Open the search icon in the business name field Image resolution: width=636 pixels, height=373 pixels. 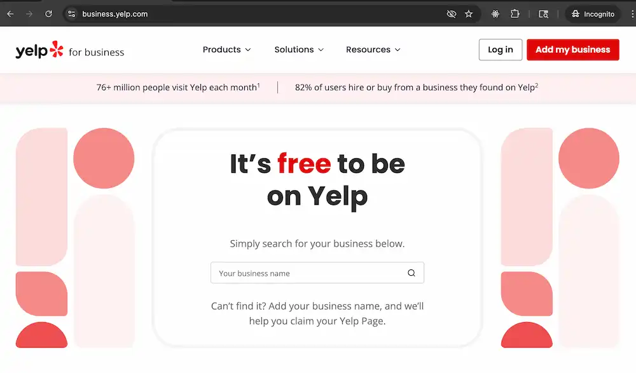(x=411, y=272)
